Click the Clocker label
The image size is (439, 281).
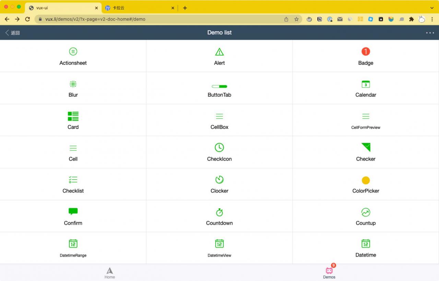(219, 191)
